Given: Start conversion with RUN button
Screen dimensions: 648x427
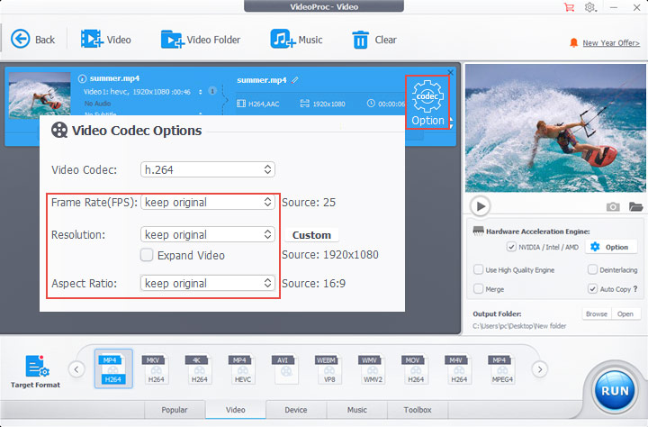Looking at the screenshot, I should click(x=615, y=391).
